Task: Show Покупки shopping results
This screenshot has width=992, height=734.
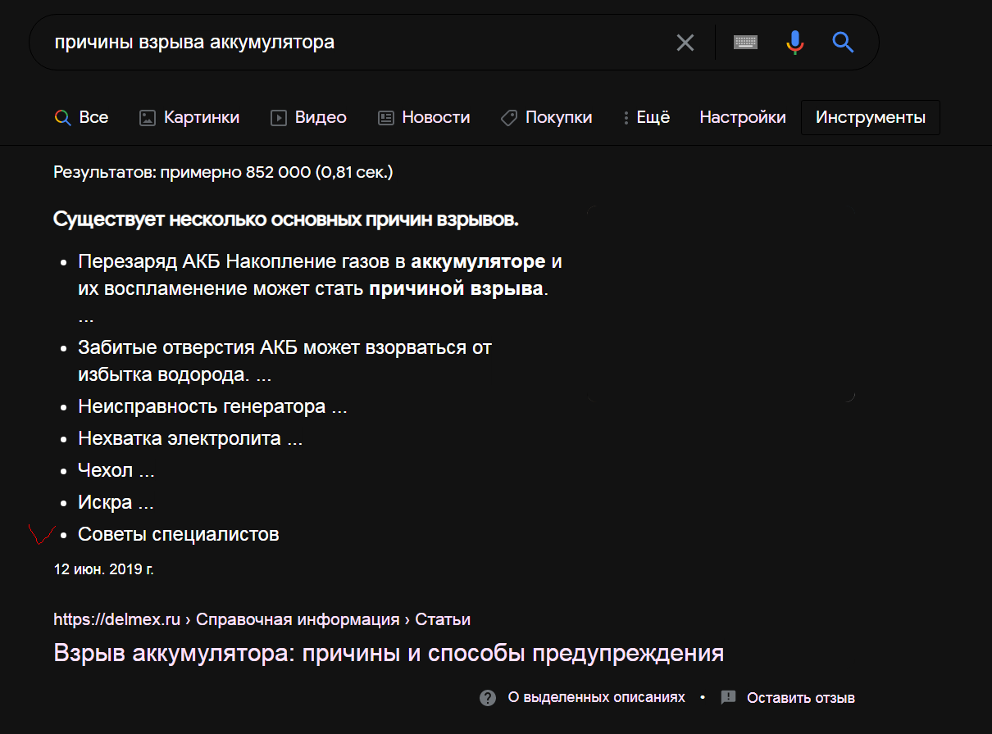Action: tap(546, 117)
